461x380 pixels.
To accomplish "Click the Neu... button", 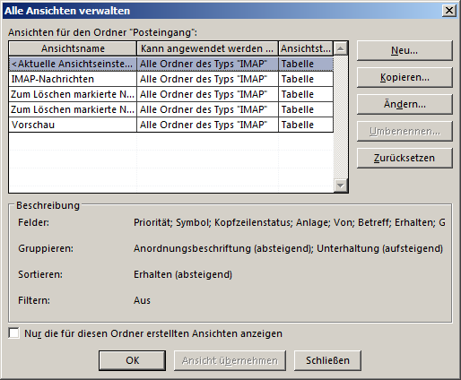I will (x=404, y=50).
